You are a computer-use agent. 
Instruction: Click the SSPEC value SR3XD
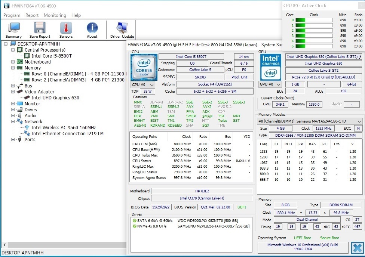200,77
